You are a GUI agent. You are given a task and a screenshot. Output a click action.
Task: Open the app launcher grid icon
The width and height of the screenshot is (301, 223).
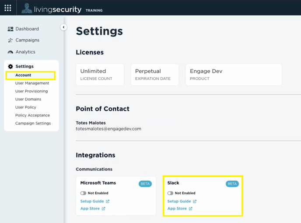click(x=8, y=8)
